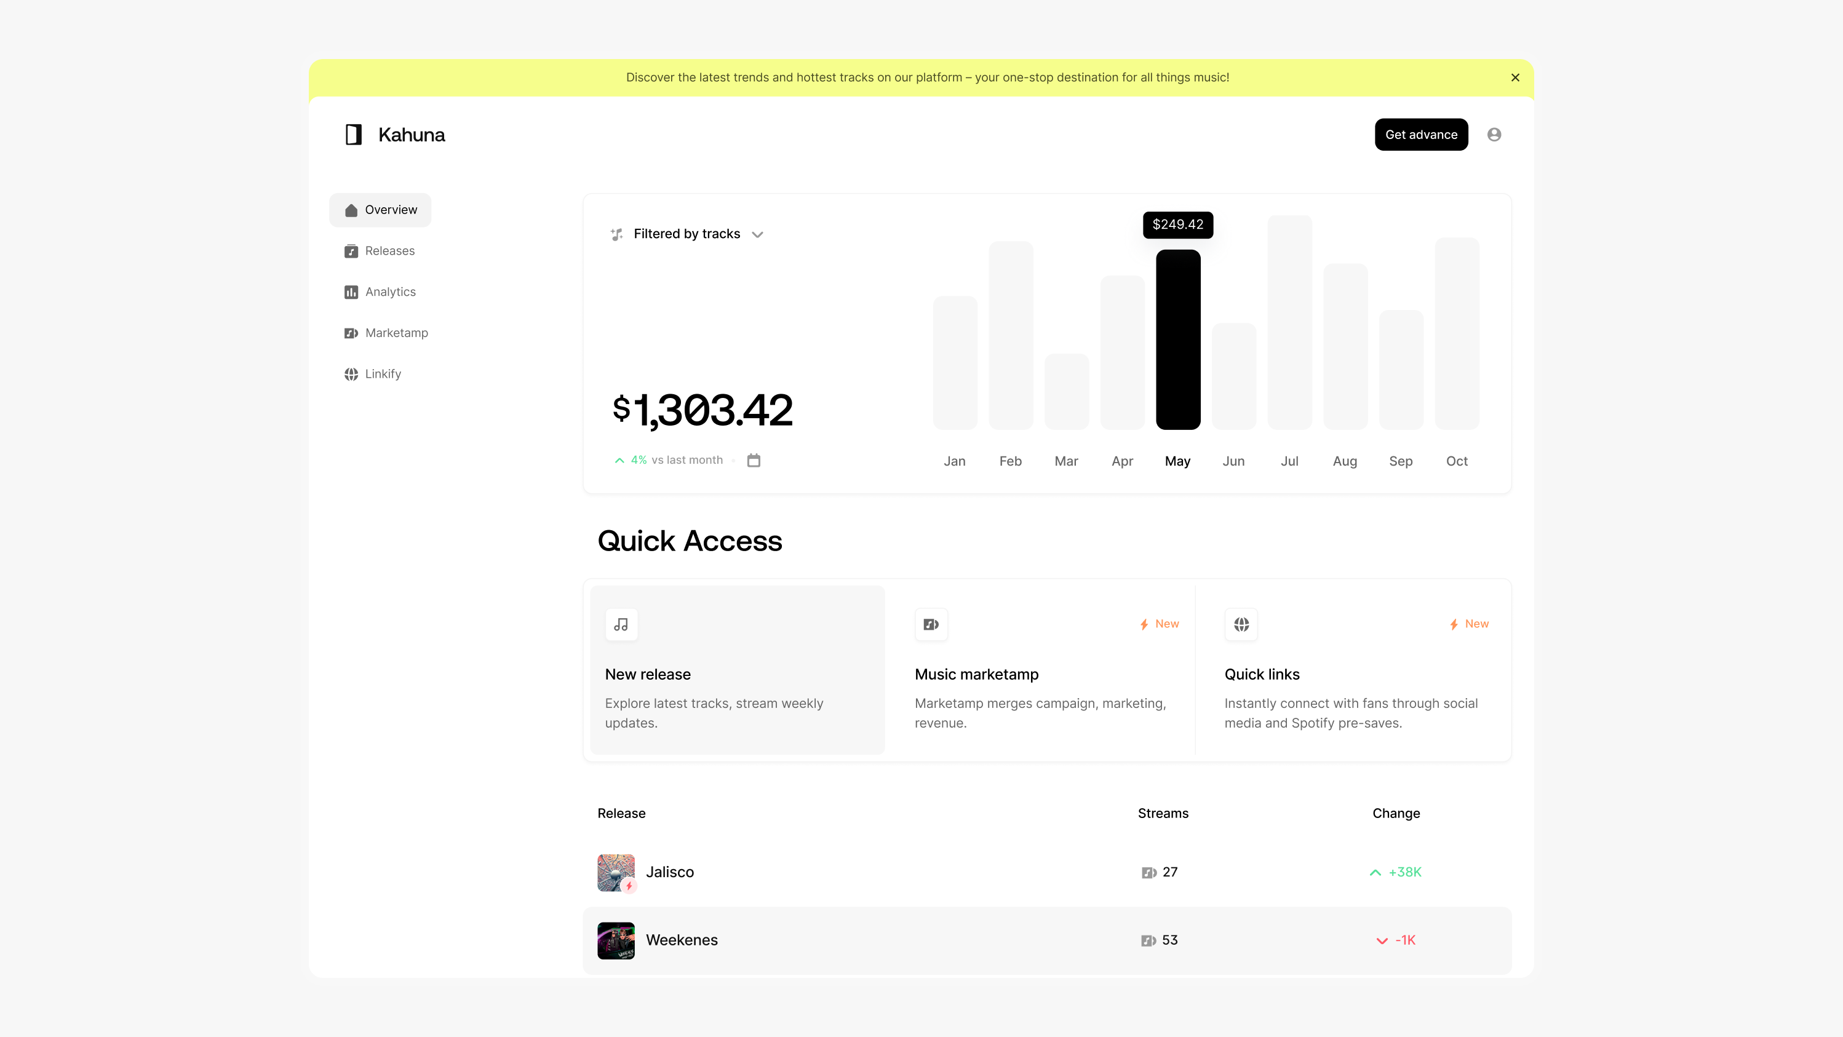1843x1037 pixels.
Task: Toggle the New badge on Music marketamp card
Action: [x=1158, y=624]
